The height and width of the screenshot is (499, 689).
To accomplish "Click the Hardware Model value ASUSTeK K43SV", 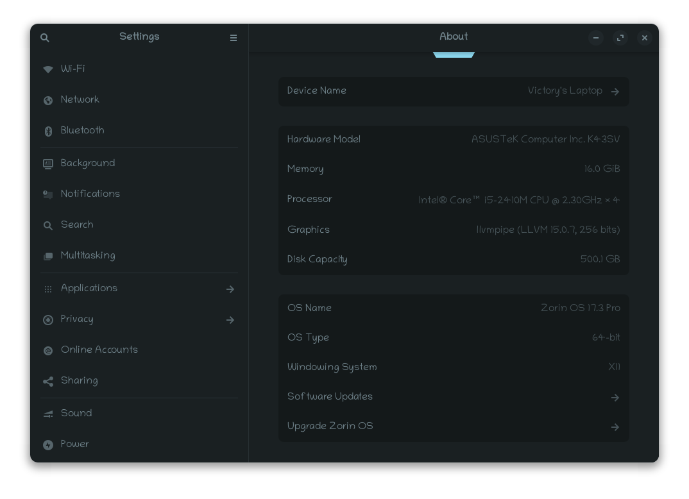I will tap(545, 140).
